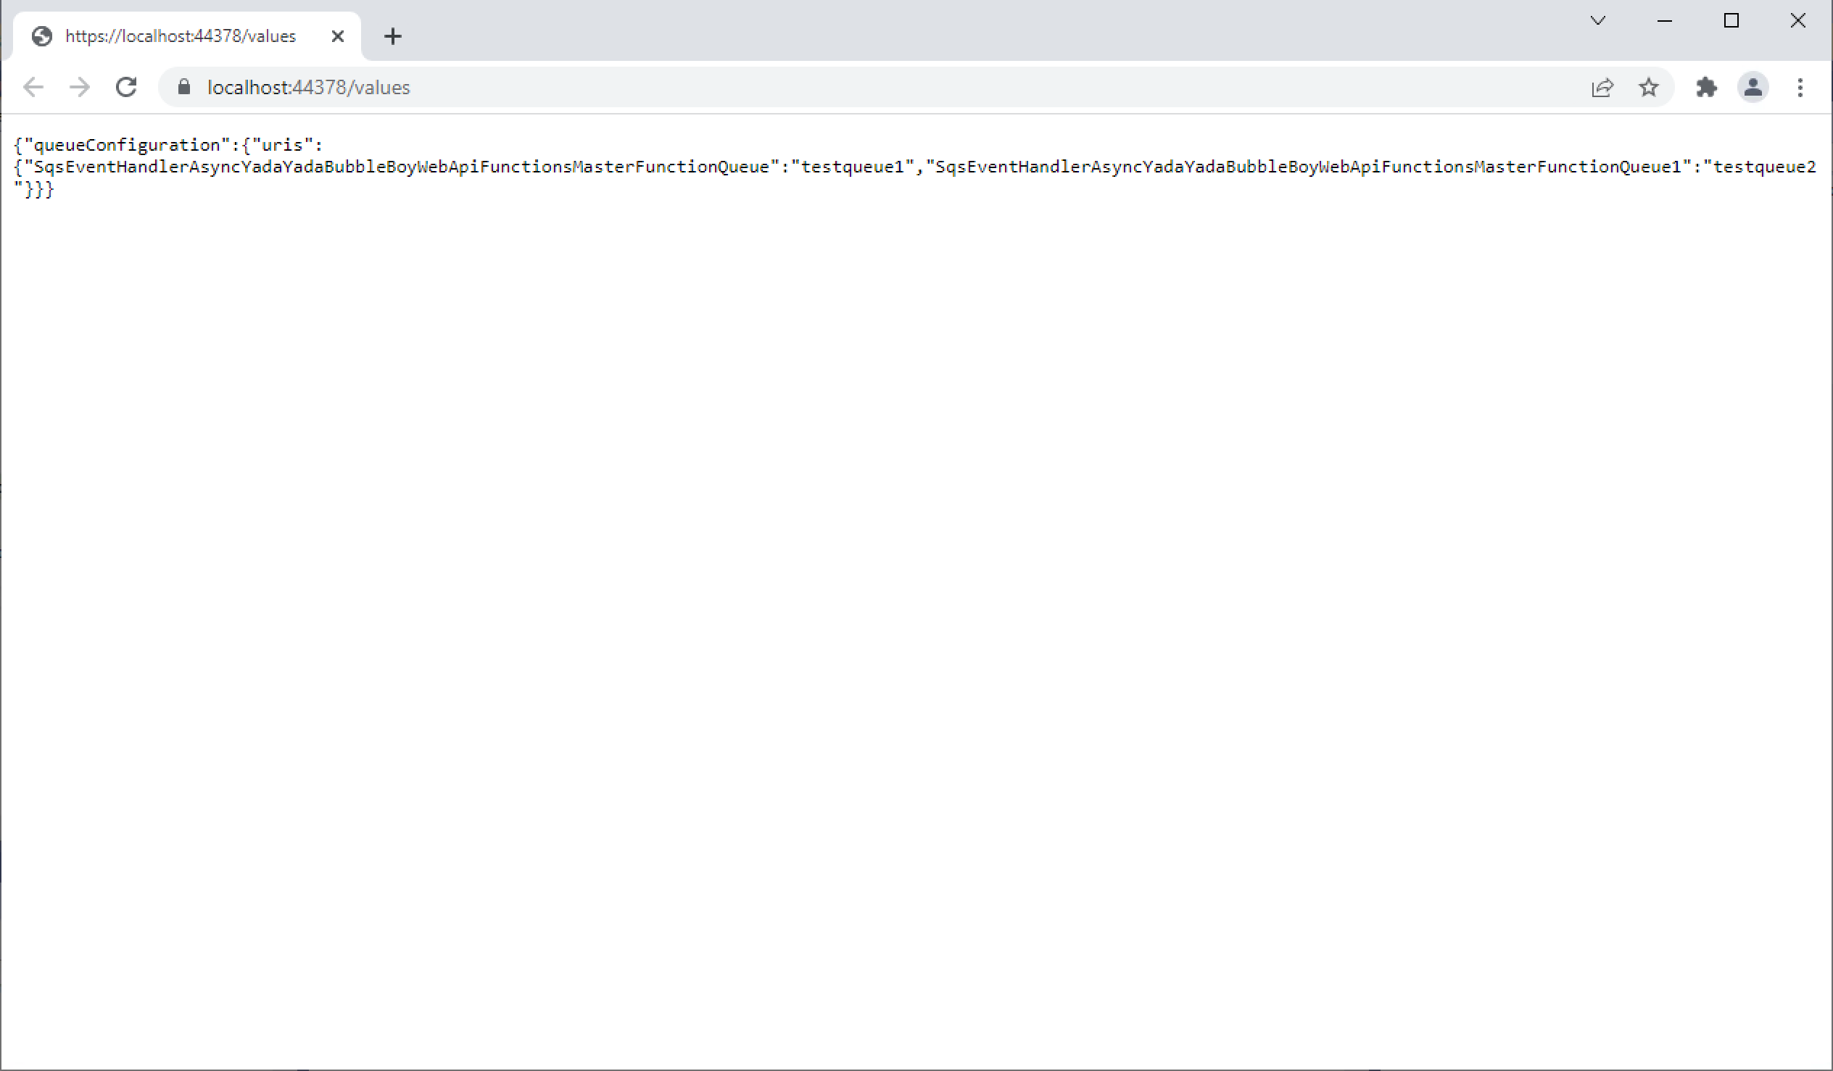Viewport: 1833px width, 1071px height.
Task: Open a new tab with the plus button
Action: coord(393,36)
